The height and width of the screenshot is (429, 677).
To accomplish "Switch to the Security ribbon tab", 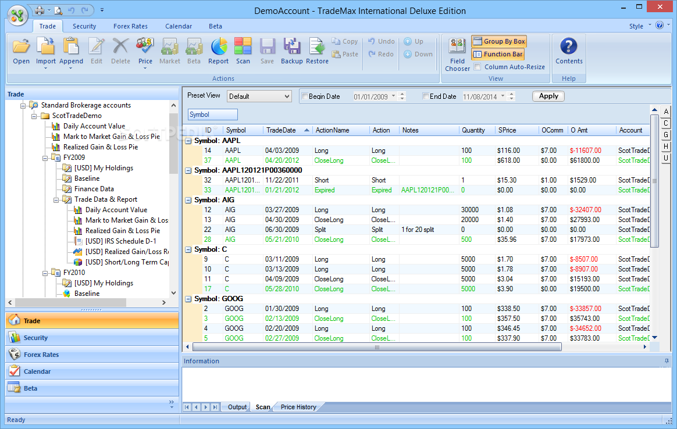I will (84, 26).
